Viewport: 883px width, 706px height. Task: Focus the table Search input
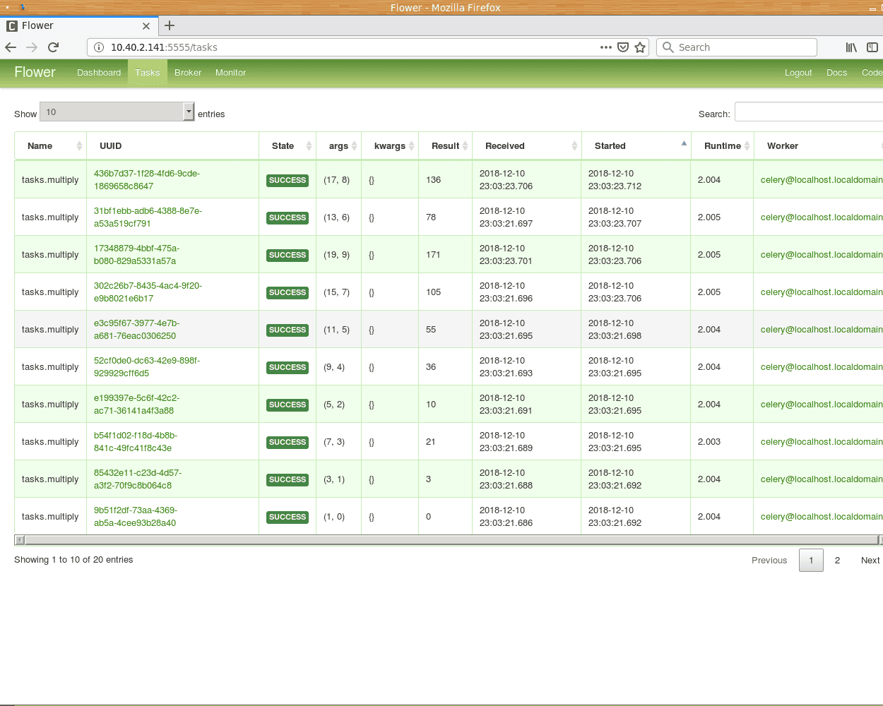coord(809,112)
